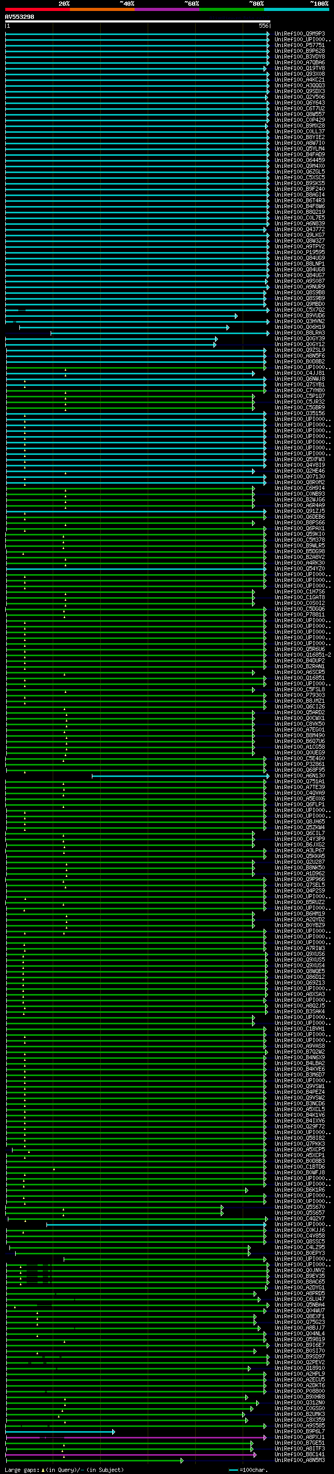Select hit label UniRef100_B8YIE2
This screenshot has height=1474, width=334.
click(300, 138)
